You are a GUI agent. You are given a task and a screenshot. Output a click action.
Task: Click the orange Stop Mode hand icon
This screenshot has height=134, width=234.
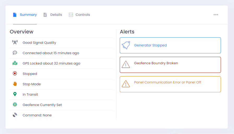[15, 84]
